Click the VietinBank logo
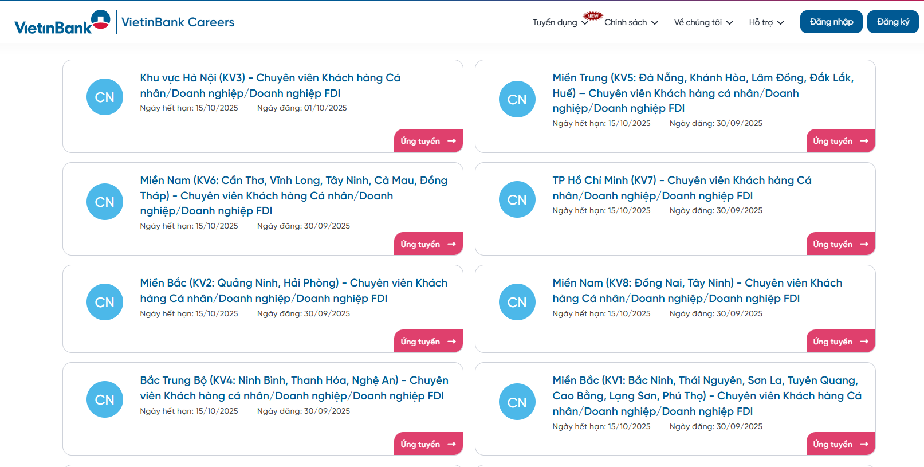Screen dimensions: 924x467 (62, 22)
